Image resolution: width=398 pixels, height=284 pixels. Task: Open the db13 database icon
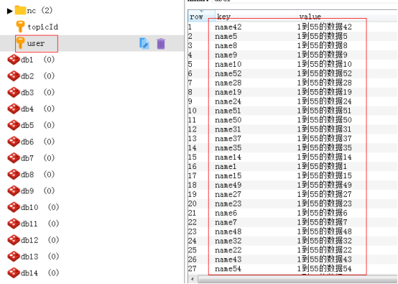coord(14,256)
